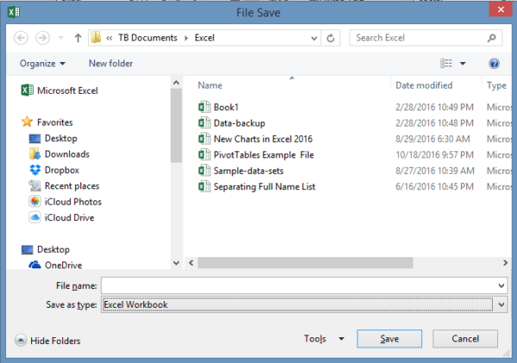Viewport: 517px width, 363px height.
Task: Select Microsoft Excel in navigation pane
Action: click(x=67, y=90)
